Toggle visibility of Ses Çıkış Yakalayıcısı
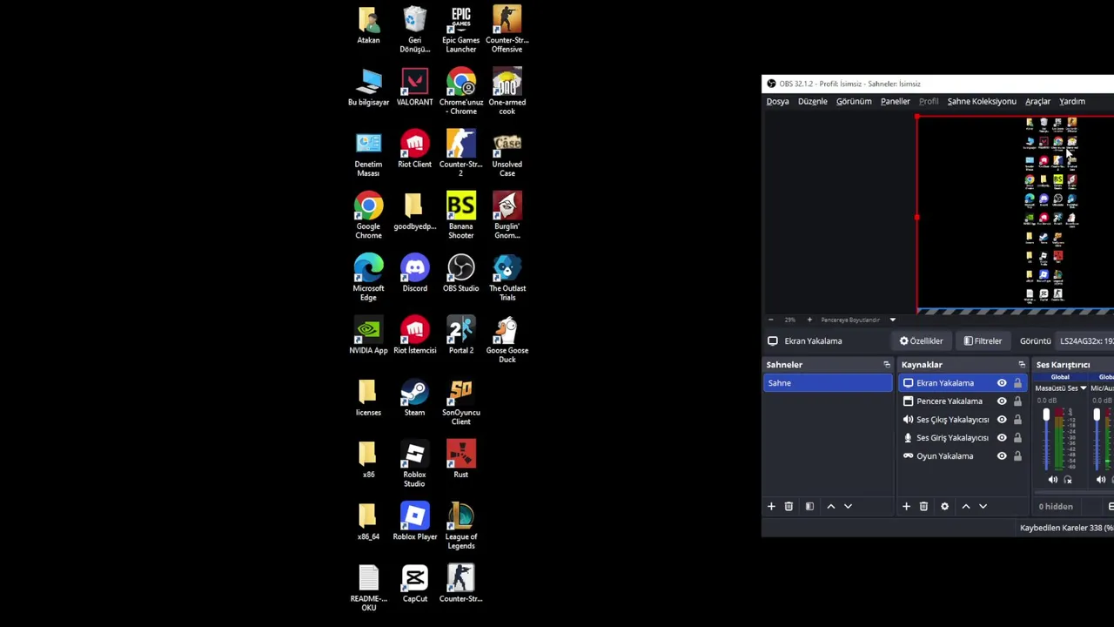 [x=1002, y=420]
